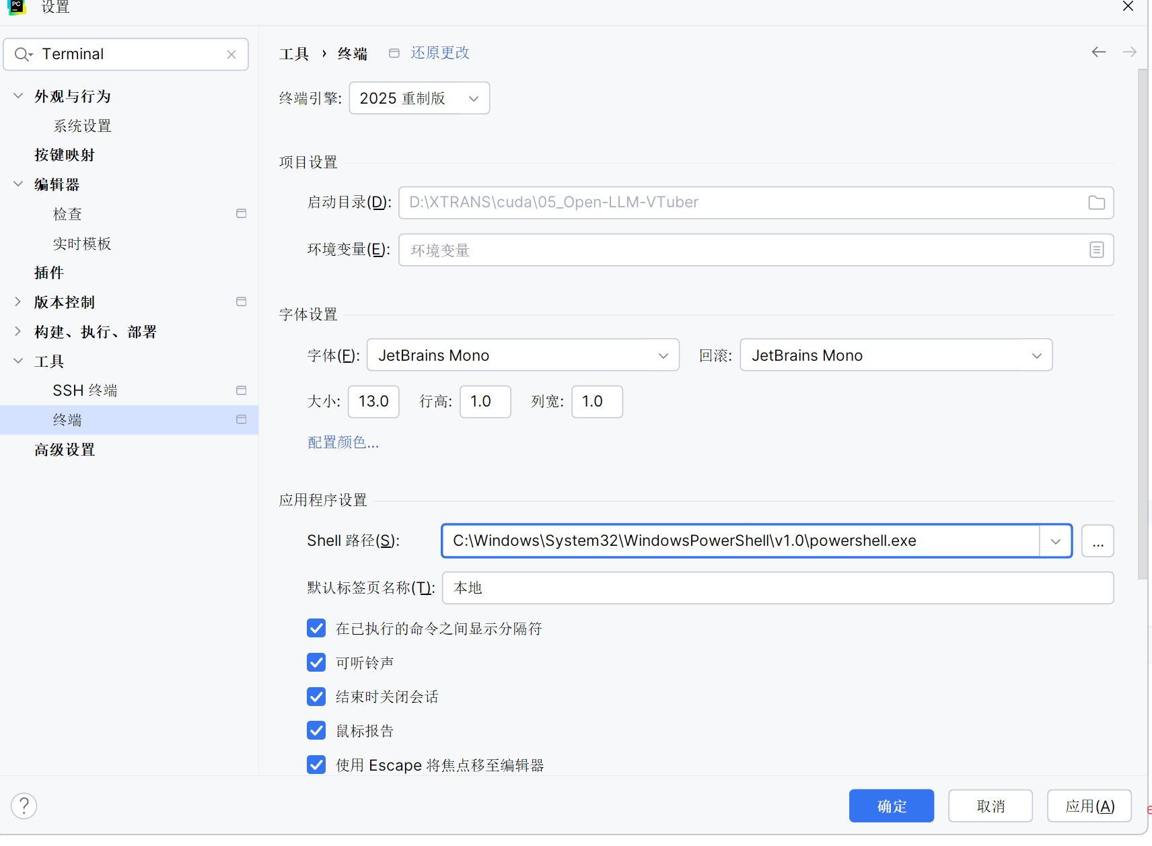
Task: Open 配置颜色... link
Action: click(x=343, y=442)
